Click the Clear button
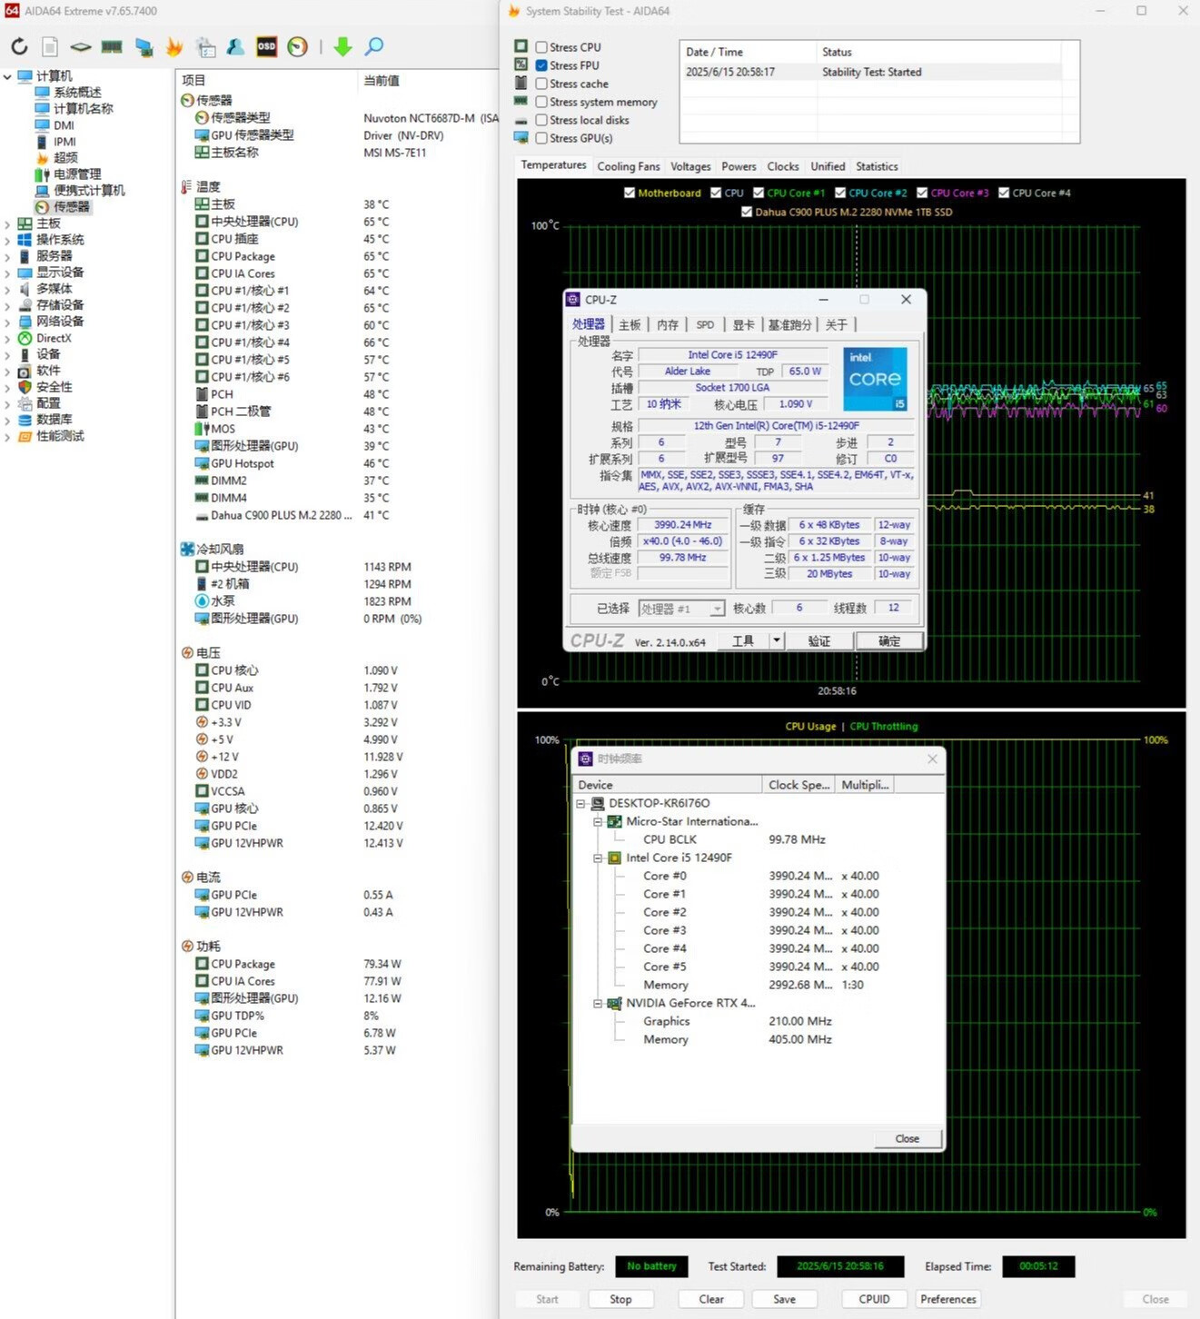The image size is (1200, 1319). click(711, 1299)
